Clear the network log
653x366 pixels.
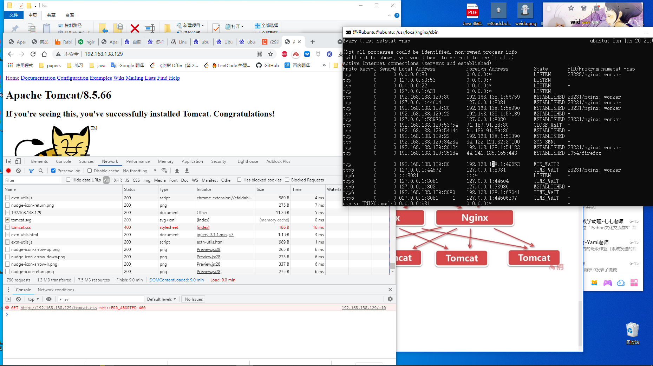pyautogui.click(x=19, y=171)
